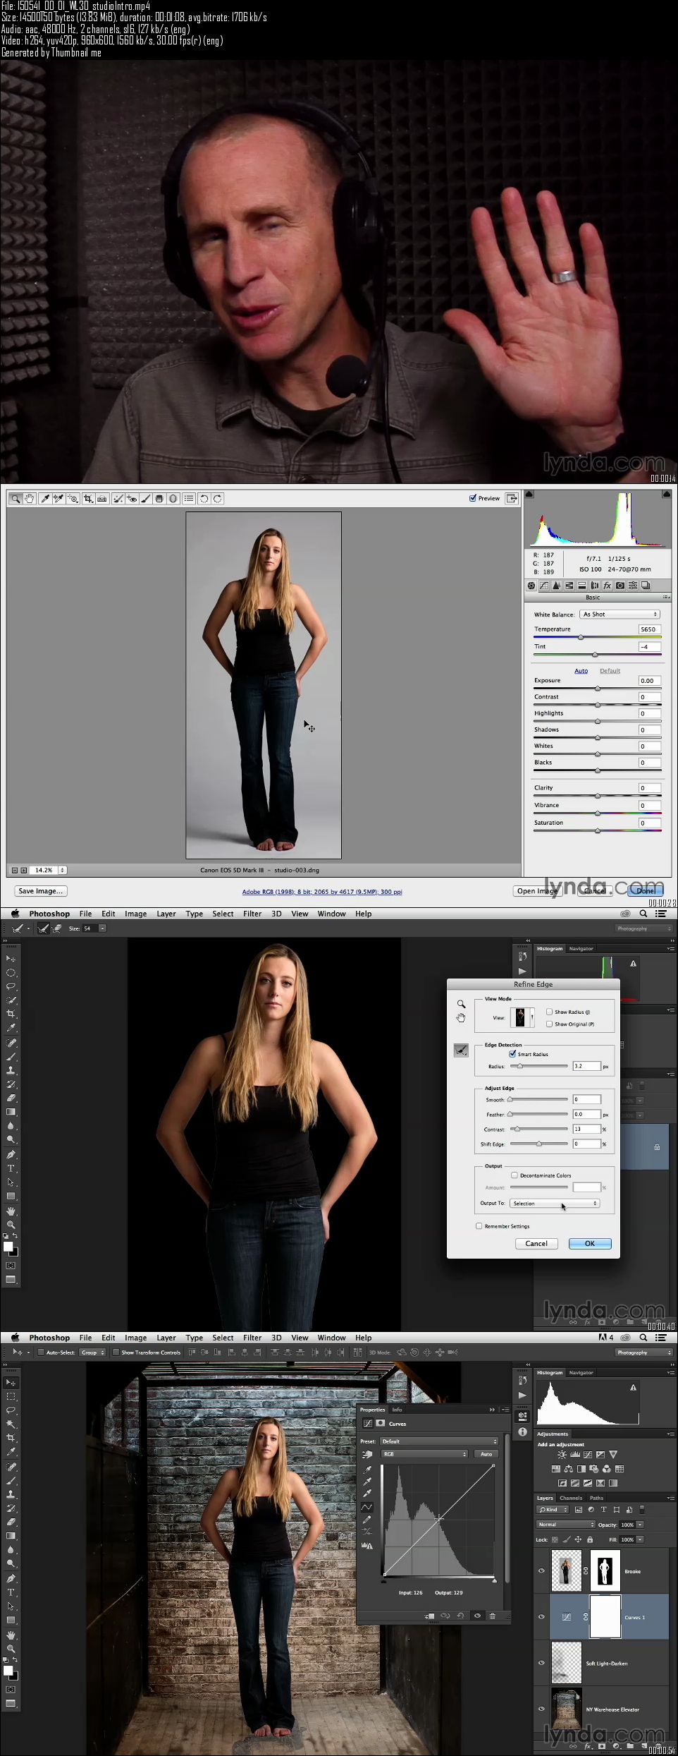Click OK in the Refine Edge dialog
Screen dimensions: 678x1756
590,1244
